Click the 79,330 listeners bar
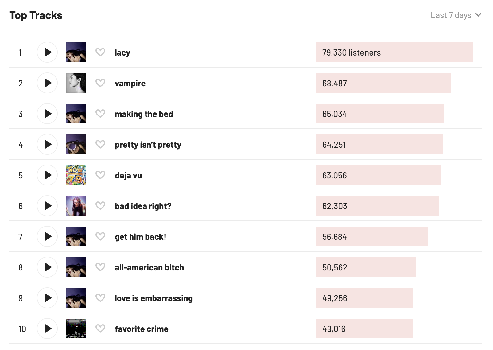 coord(394,52)
